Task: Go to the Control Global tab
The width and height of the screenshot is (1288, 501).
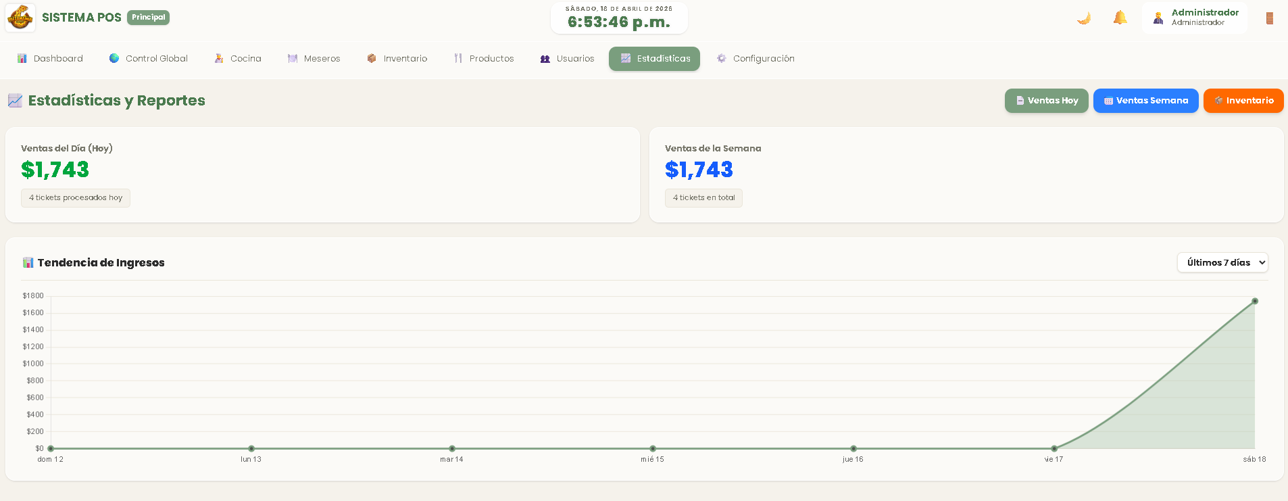Action: pyautogui.click(x=149, y=59)
